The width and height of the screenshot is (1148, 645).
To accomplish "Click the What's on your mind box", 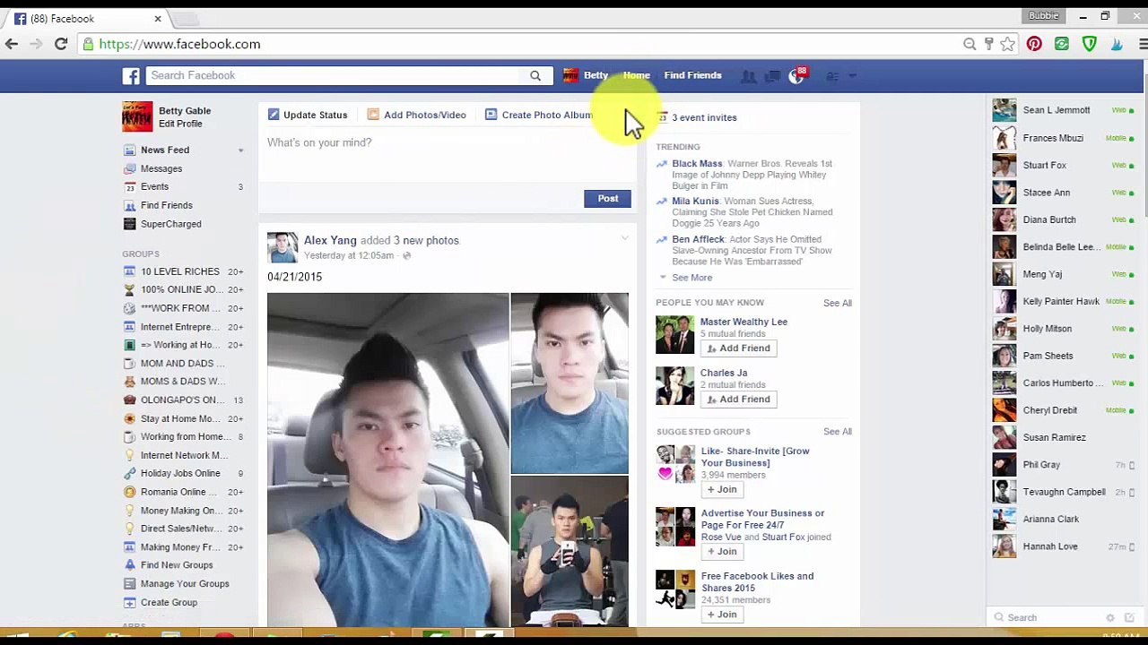I will [446, 156].
